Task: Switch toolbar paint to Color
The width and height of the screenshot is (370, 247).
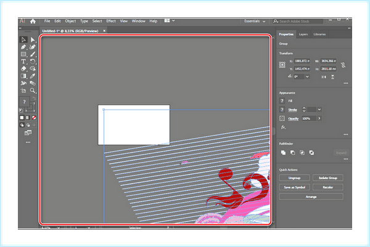Action: click(22, 118)
